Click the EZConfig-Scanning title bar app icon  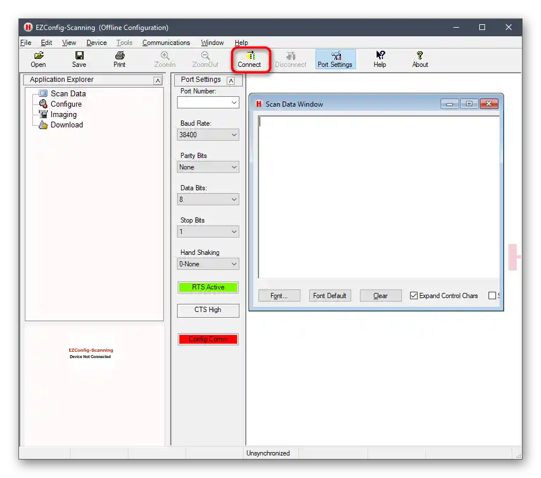click(x=28, y=27)
